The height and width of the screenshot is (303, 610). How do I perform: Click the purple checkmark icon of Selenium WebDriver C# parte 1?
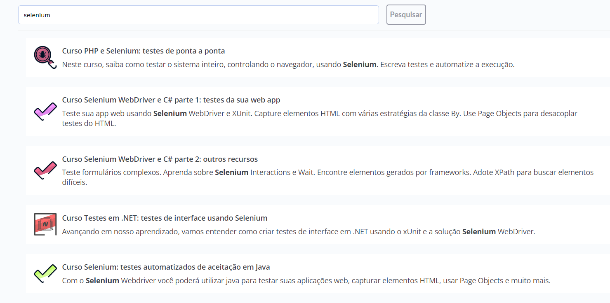pyautogui.click(x=45, y=111)
